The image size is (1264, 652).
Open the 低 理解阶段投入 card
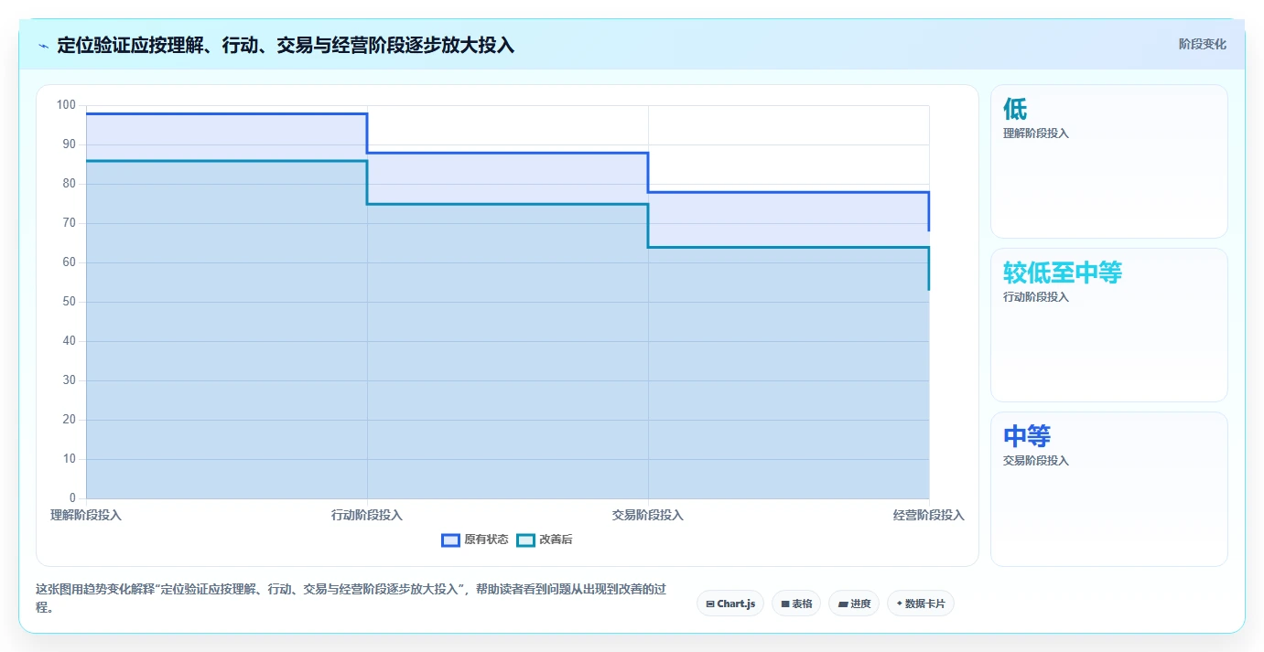[1109, 162]
